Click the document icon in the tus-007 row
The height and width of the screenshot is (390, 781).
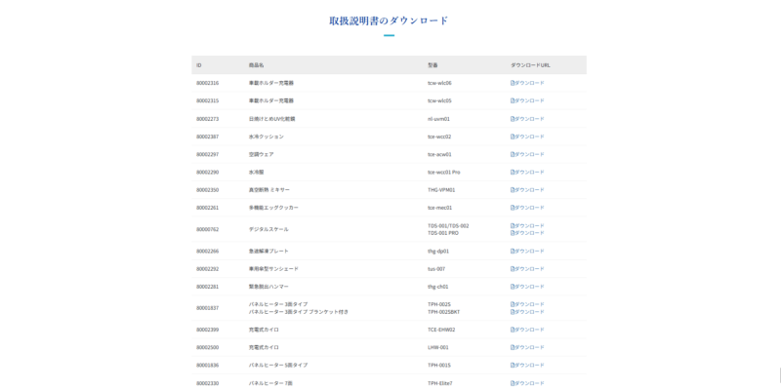click(x=513, y=269)
